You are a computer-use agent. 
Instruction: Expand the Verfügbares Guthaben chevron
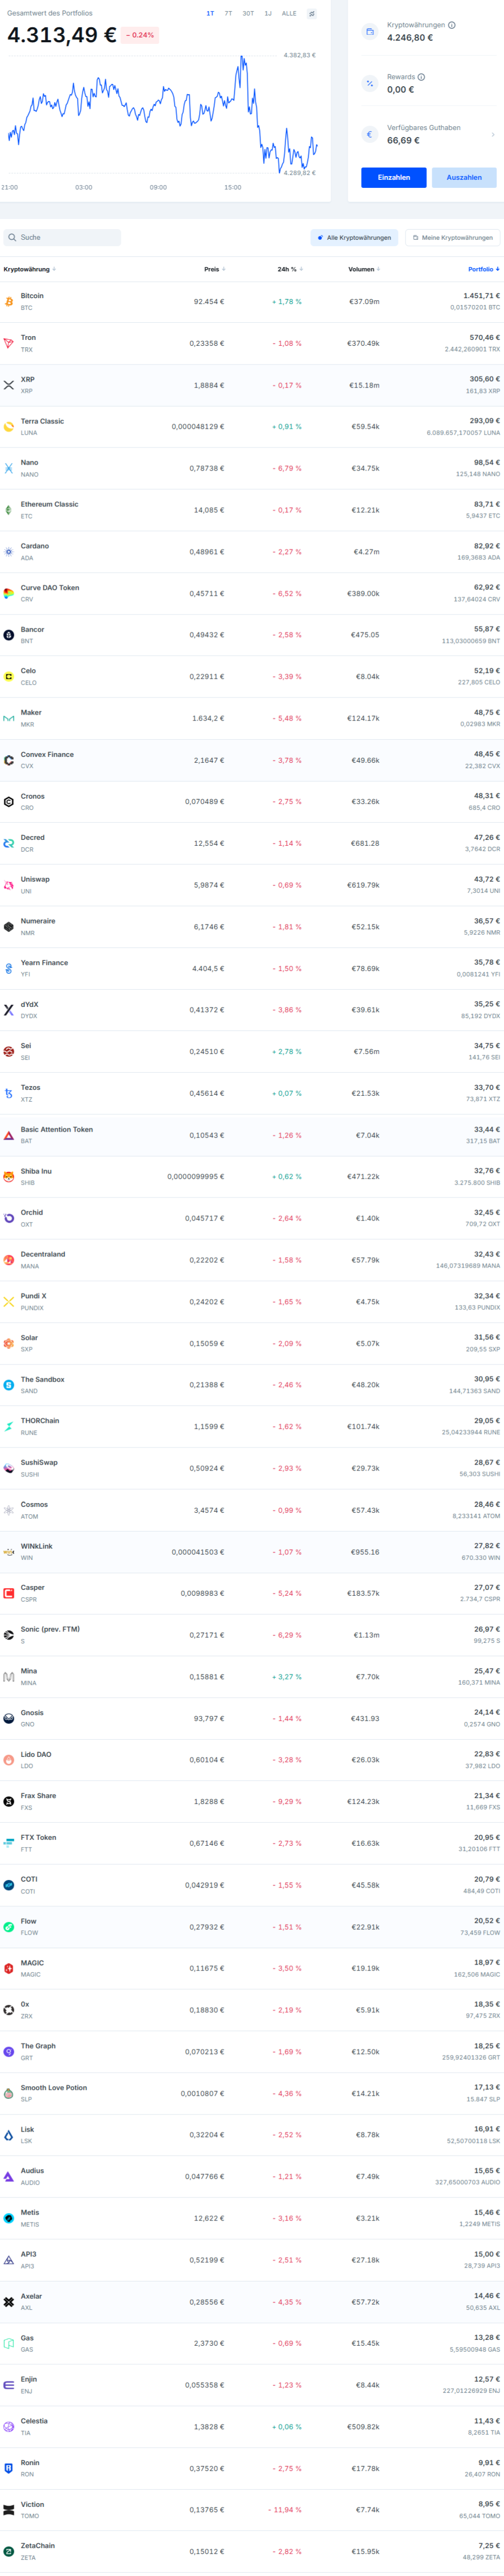point(493,134)
